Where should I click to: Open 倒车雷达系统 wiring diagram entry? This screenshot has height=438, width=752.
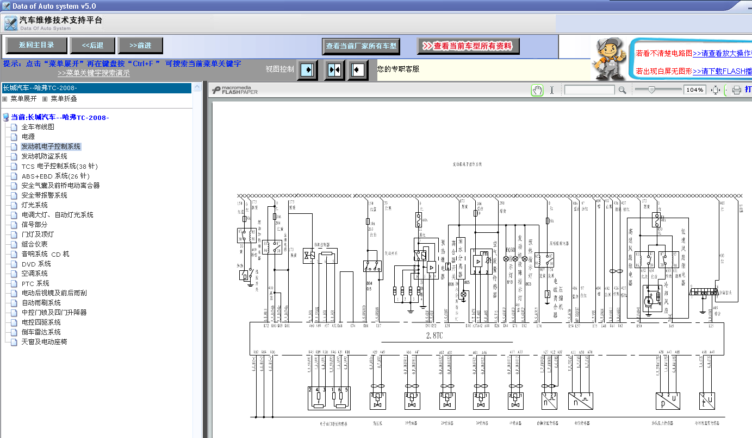pyautogui.click(x=41, y=332)
